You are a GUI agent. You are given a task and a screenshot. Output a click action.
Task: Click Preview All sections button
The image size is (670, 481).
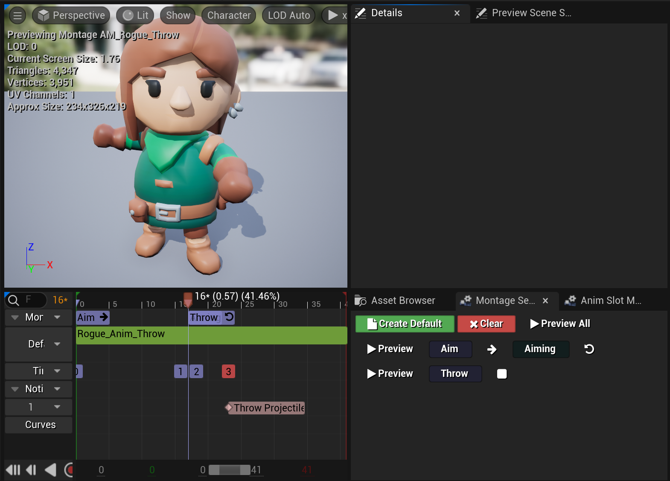pyautogui.click(x=560, y=324)
